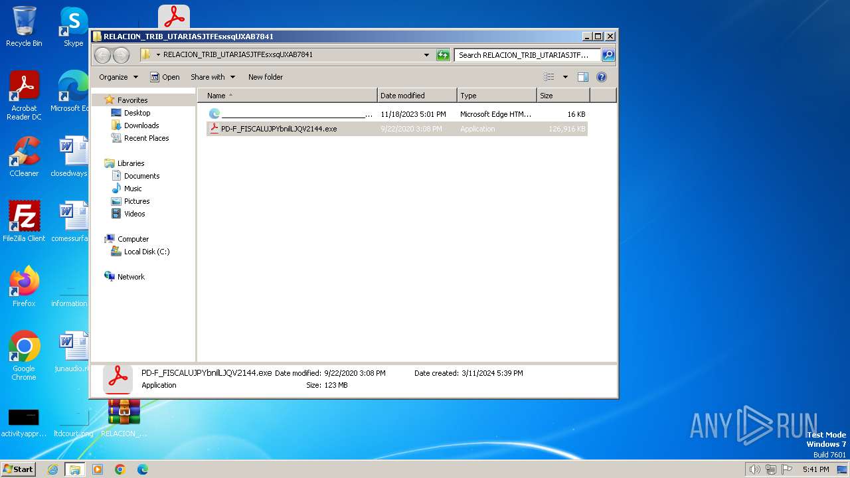Select the Acrobat Reader DC desktop icon
The width and height of the screenshot is (850, 478).
tap(24, 96)
